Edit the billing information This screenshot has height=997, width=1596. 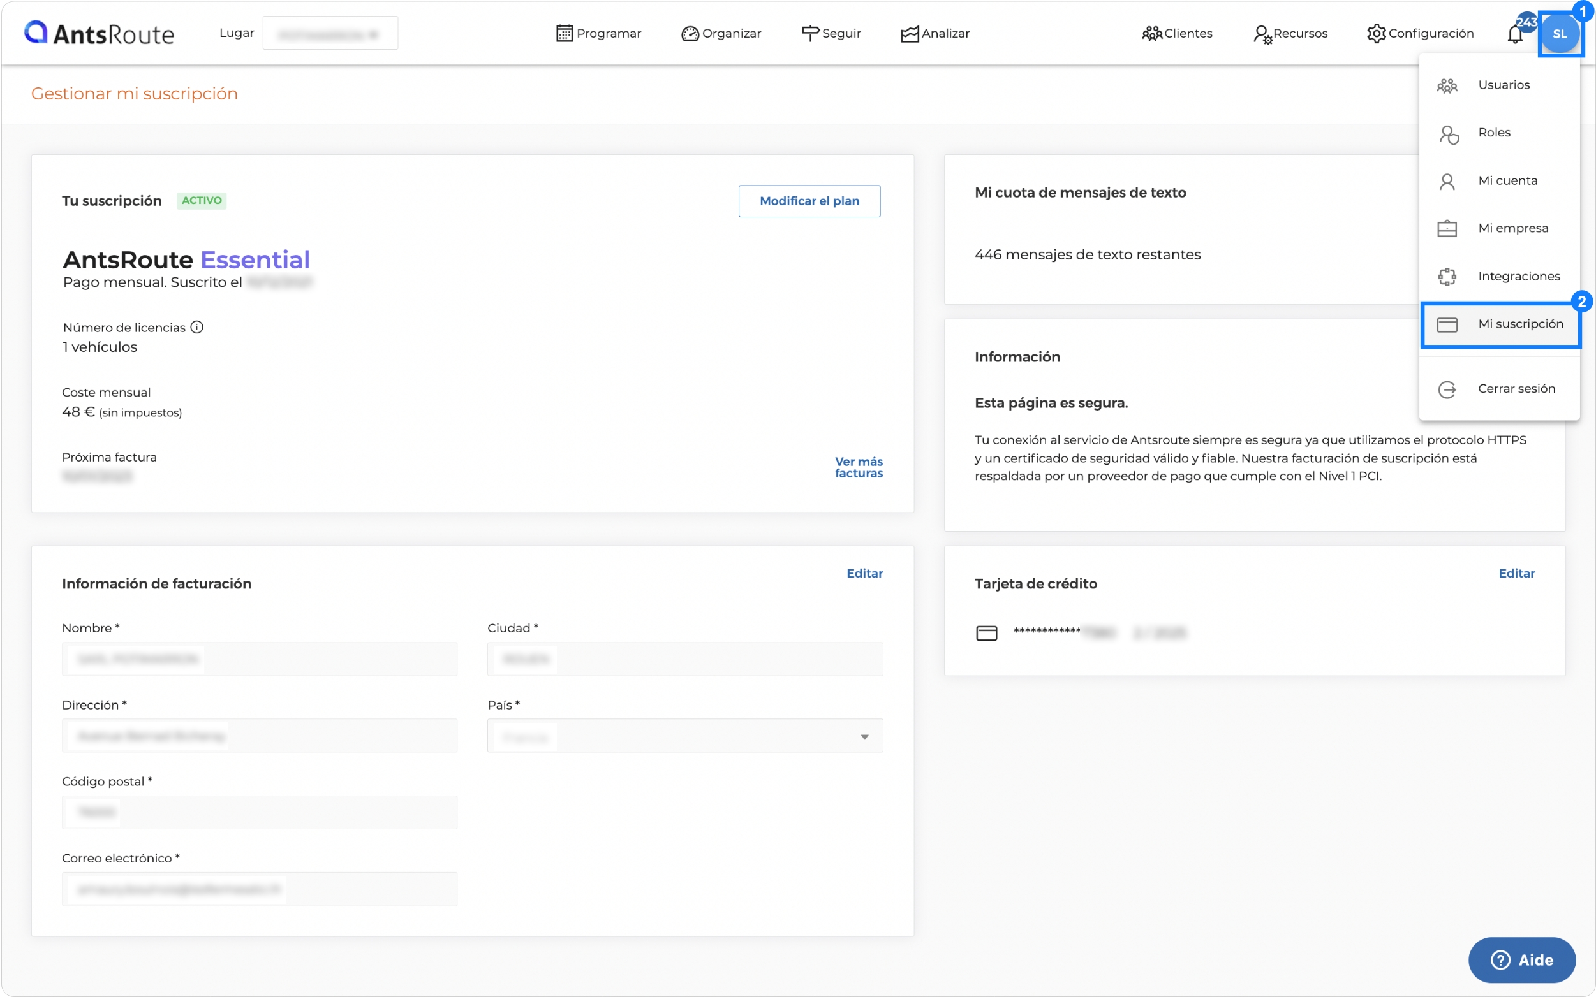pyautogui.click(x=864, y=573)
